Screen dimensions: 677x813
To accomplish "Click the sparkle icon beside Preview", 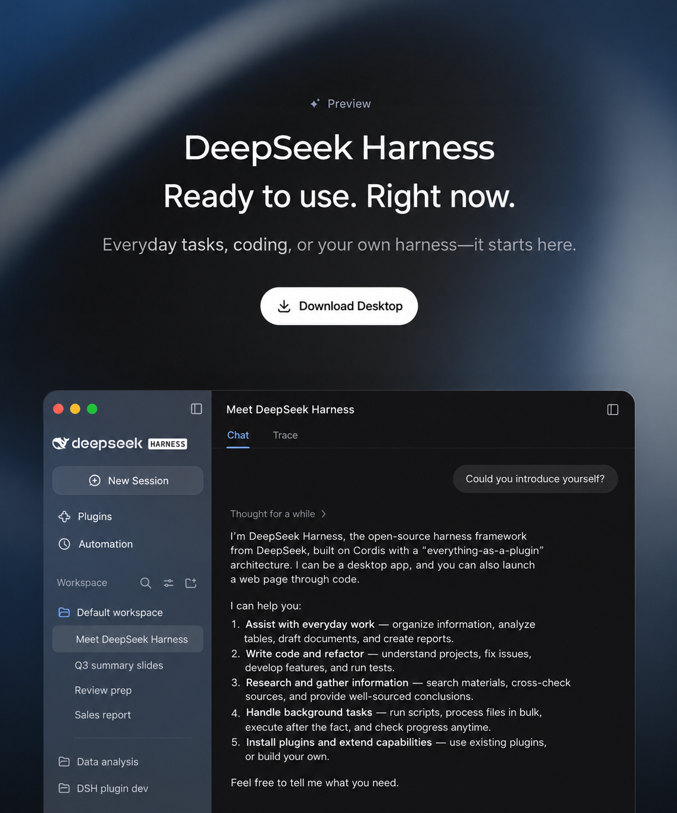I will pos(315,103).
